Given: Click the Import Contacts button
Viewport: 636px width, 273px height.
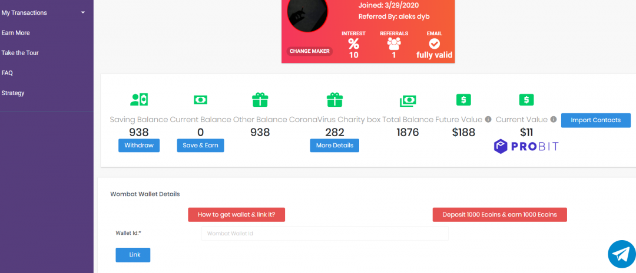Looking at the screenshot, I should coord(595,120).
